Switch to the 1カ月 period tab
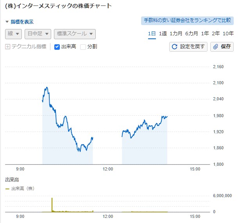 [x=176, y=33]
